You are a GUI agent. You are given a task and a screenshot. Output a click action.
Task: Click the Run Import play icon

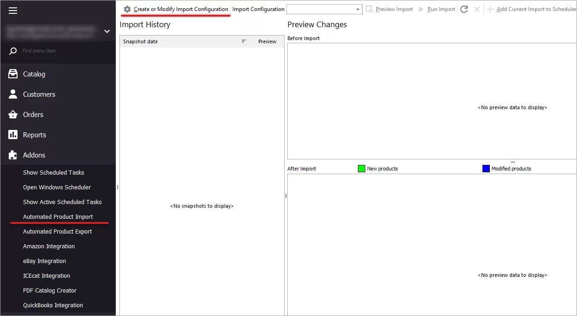point(421,9)
